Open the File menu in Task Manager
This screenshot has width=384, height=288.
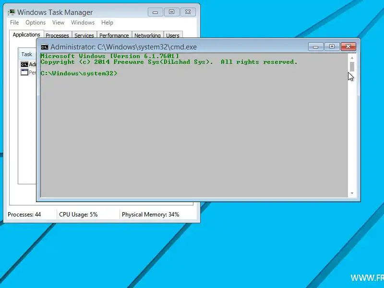14,23
